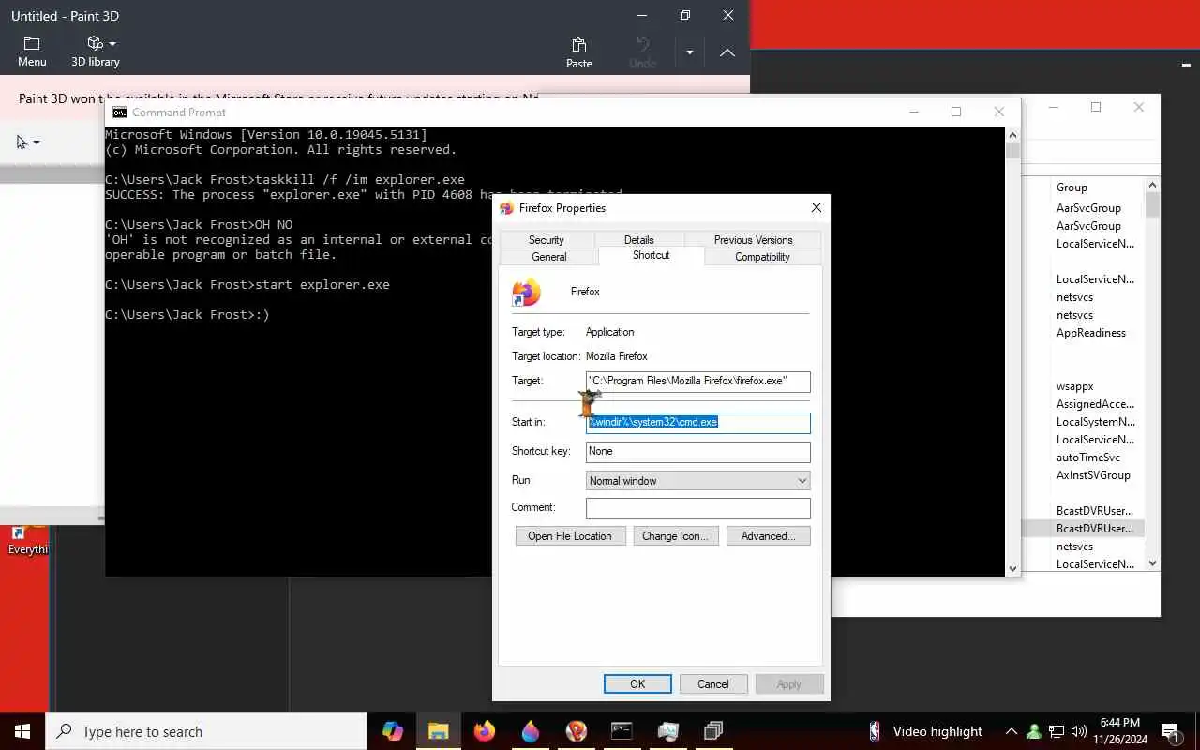Click the Open File Location button
The image size is (1200, 750).
pyautogui.click(x=570, y=536)
